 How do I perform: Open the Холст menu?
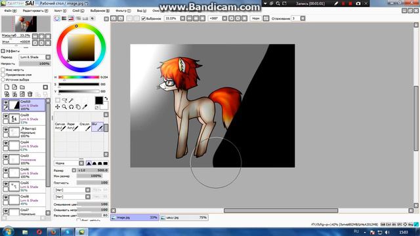(60, 10)
